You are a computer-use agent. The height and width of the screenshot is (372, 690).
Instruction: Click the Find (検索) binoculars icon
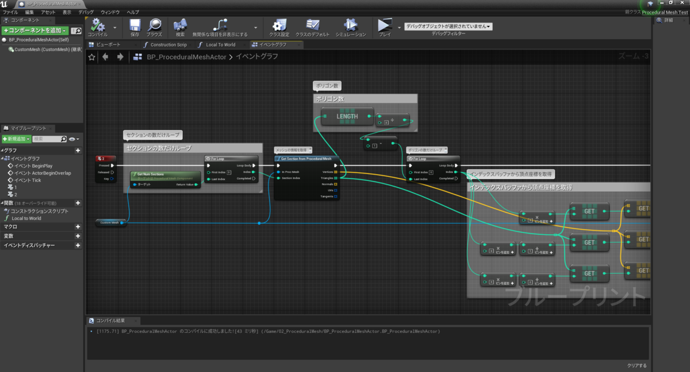[x=180, y=25]
